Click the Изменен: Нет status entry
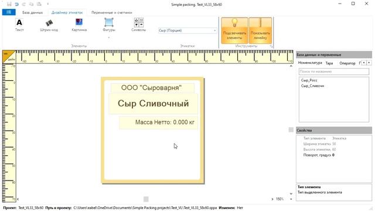 (x=231, y=208)
